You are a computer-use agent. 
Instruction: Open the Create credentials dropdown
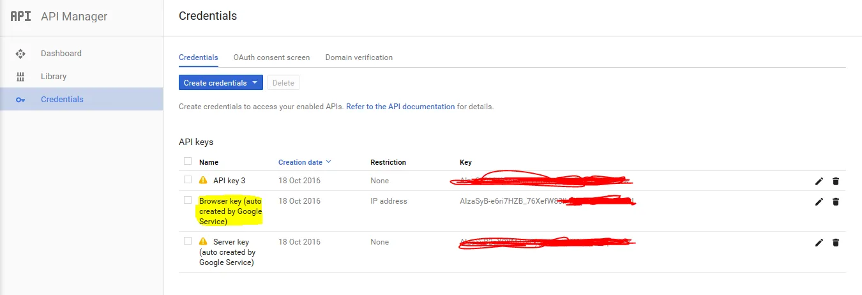(x=221, y=82)
